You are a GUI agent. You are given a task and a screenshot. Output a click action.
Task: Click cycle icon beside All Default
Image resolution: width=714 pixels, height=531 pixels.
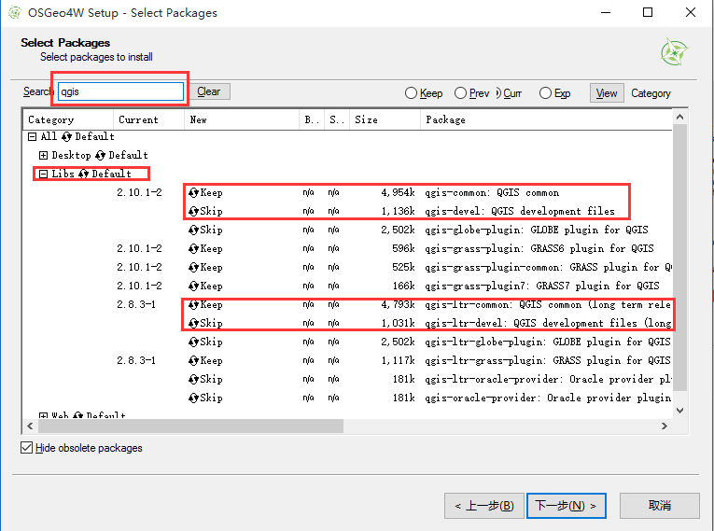[67, 136]
